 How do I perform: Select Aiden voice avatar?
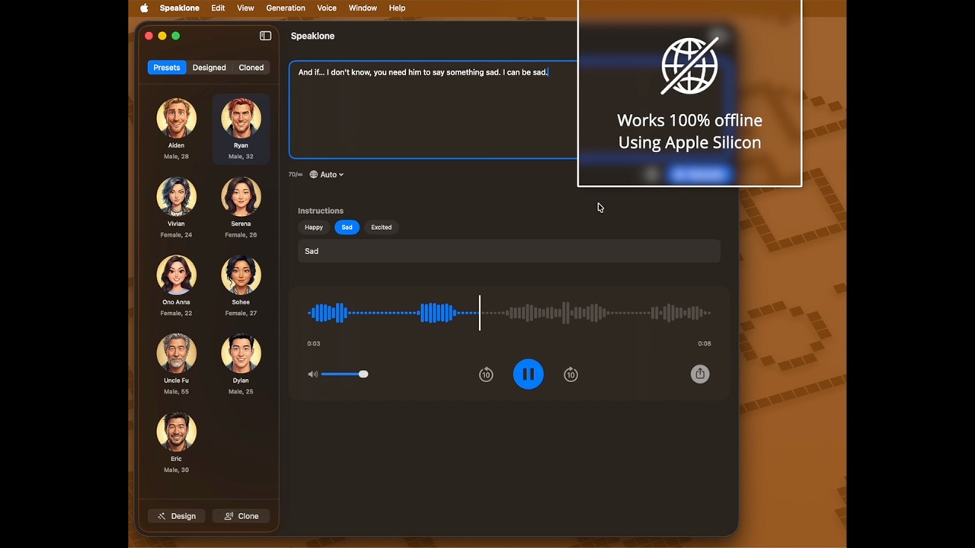176,118
